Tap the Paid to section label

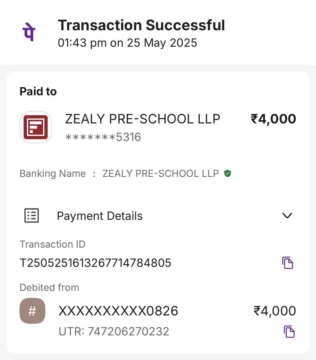(38, 92)
